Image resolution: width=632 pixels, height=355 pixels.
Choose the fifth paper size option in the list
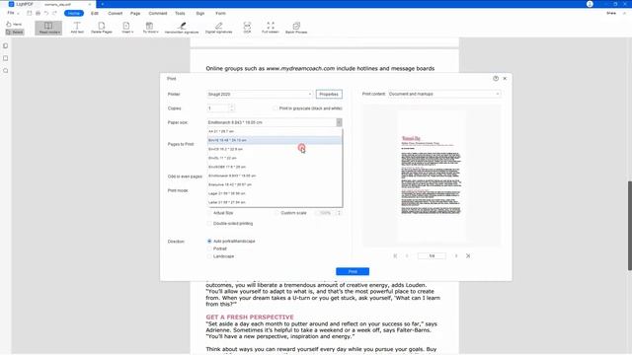click(275, 167)
